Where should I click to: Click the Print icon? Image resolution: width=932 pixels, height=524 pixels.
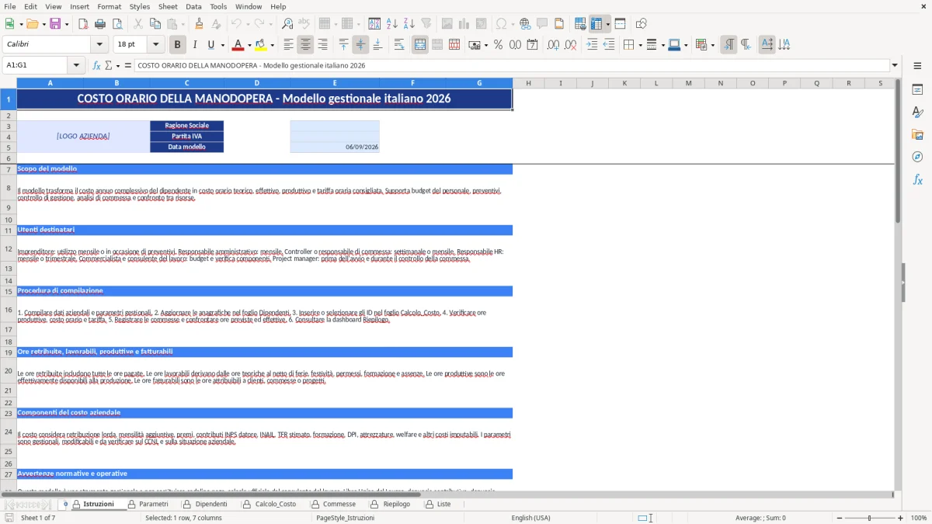(100, 24)
